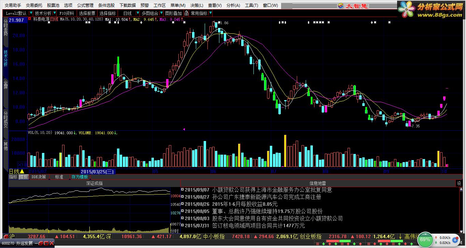Click the red gear icon beside 科泰电源

pyautogui.click(x=30, y=19)
